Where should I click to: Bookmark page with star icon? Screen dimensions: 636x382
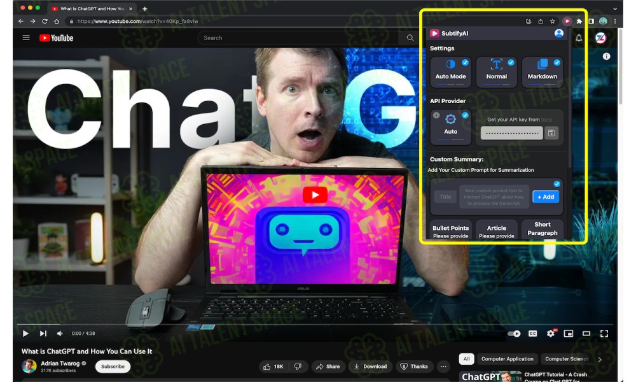click(x=553, y=21)
